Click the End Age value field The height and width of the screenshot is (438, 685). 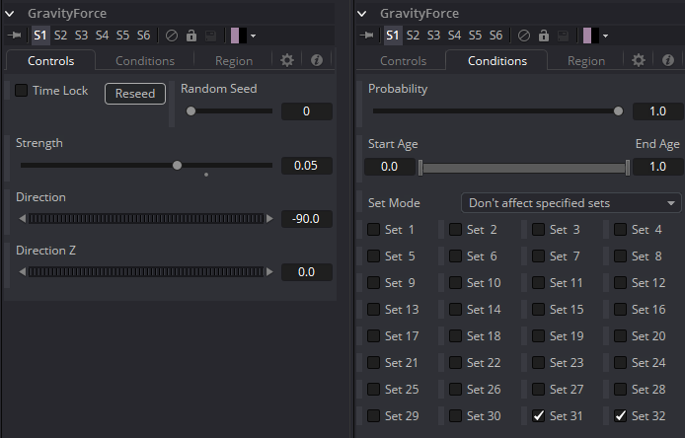click(x=657, y=167)
